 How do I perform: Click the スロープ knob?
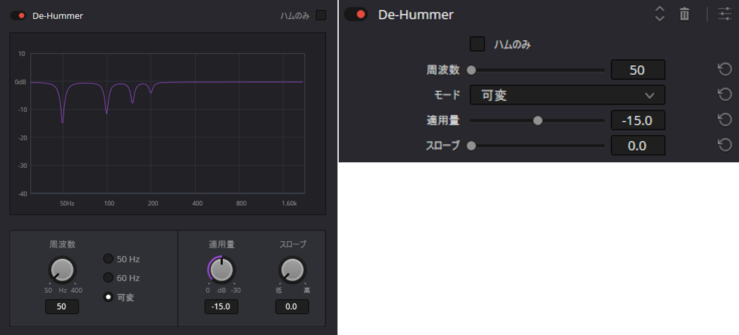(292, 269)
